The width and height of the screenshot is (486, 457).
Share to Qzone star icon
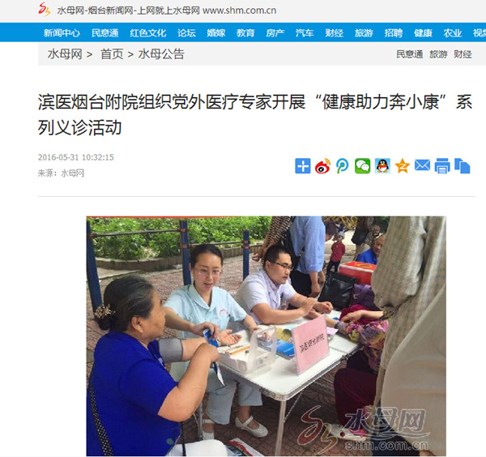(403, 166)
